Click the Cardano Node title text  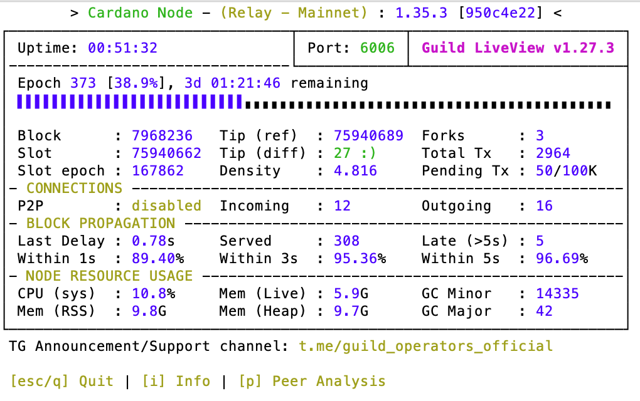point(140,13)
